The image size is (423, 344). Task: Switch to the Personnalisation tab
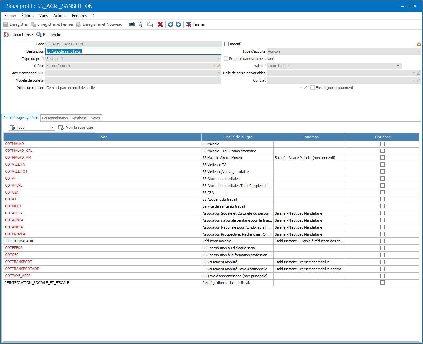[x=55, y=118]
